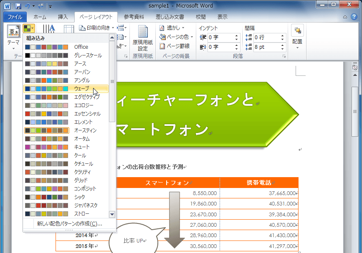The image size is (362, 253).
Task: Choose the エグゼクティブ color scheme
Action: (x=66, y=97)
